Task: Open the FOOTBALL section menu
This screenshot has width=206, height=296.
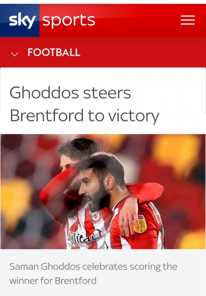Action: pyautogui.click(x=54, y=52)
